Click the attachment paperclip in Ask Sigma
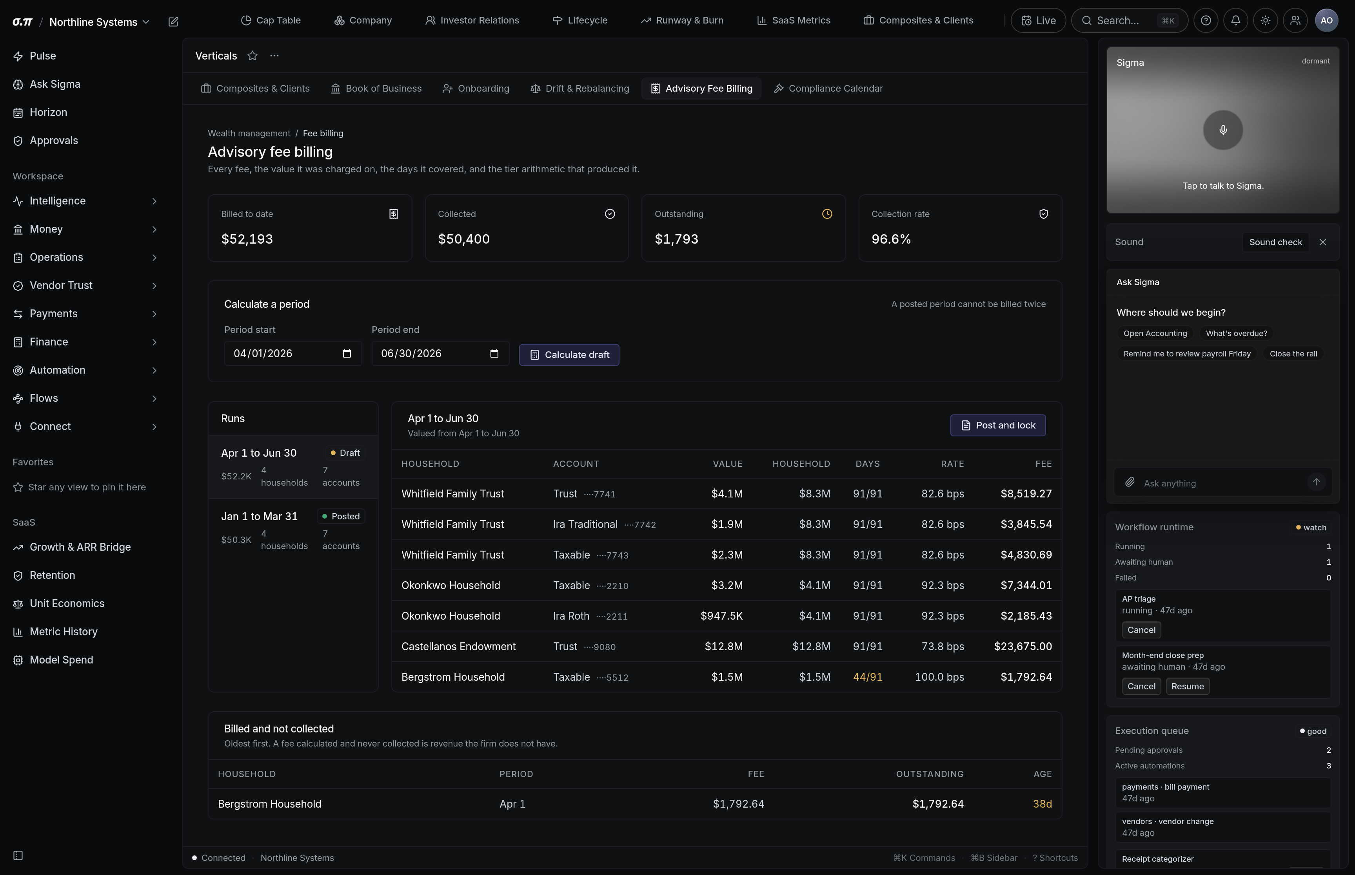 coord(1130,483)
